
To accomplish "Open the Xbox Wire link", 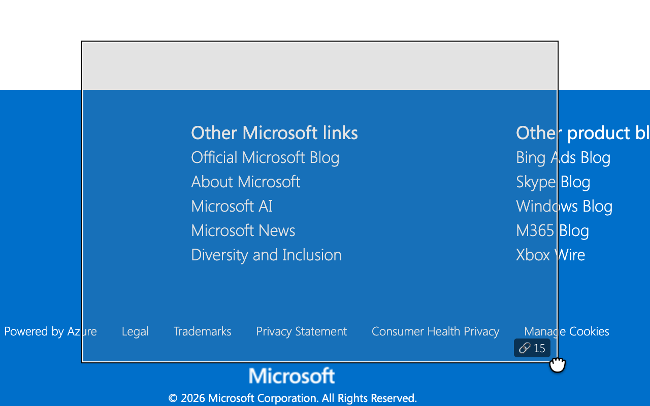I will [550, 255].
